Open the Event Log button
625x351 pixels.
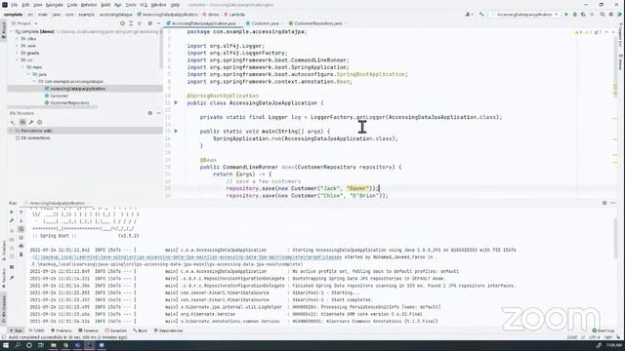point(604,331)
